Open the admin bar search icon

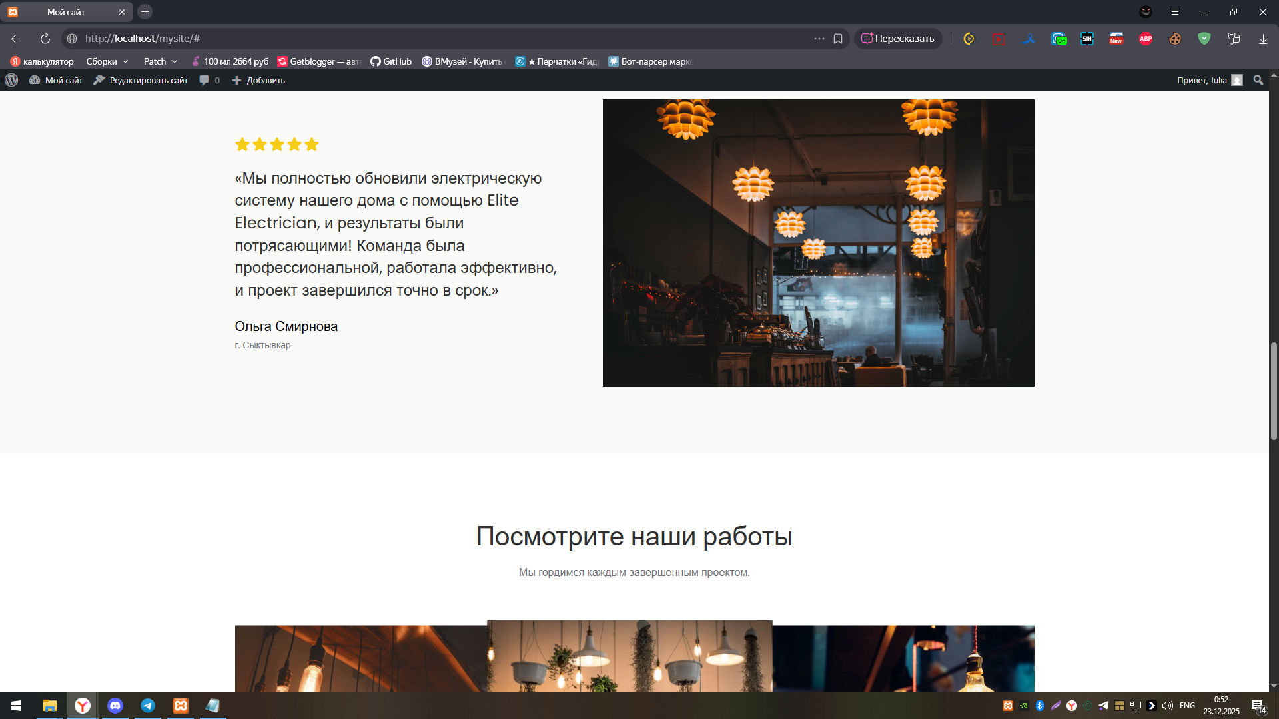1258,80
